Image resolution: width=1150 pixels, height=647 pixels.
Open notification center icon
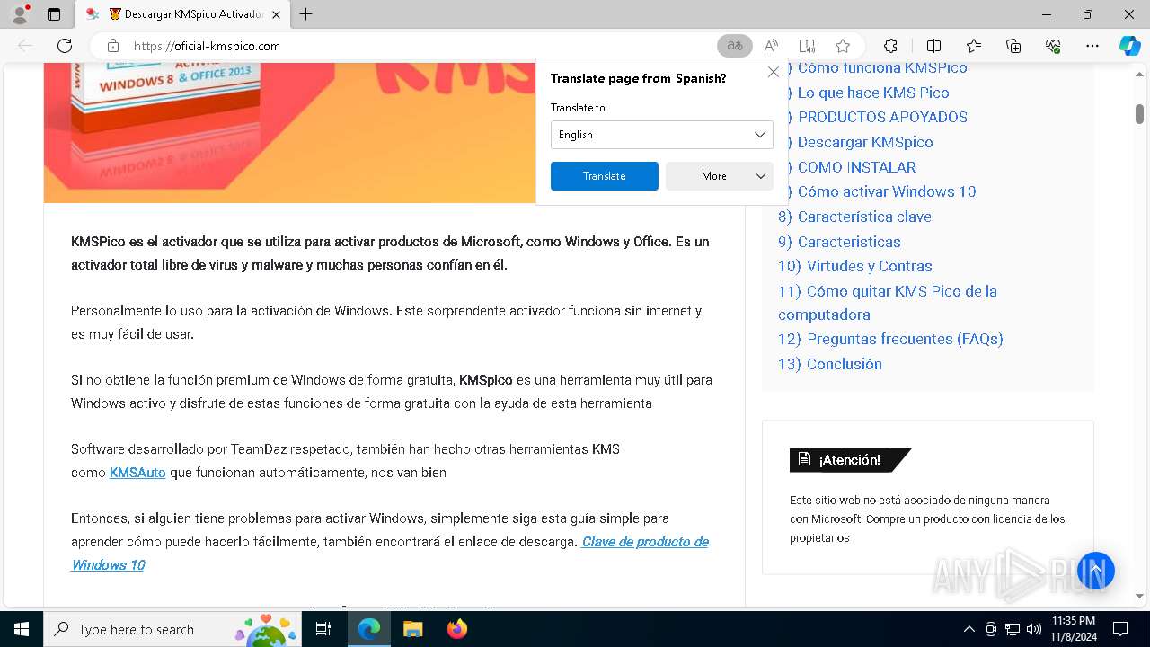pyautogui.click(x=1120, y=629)
